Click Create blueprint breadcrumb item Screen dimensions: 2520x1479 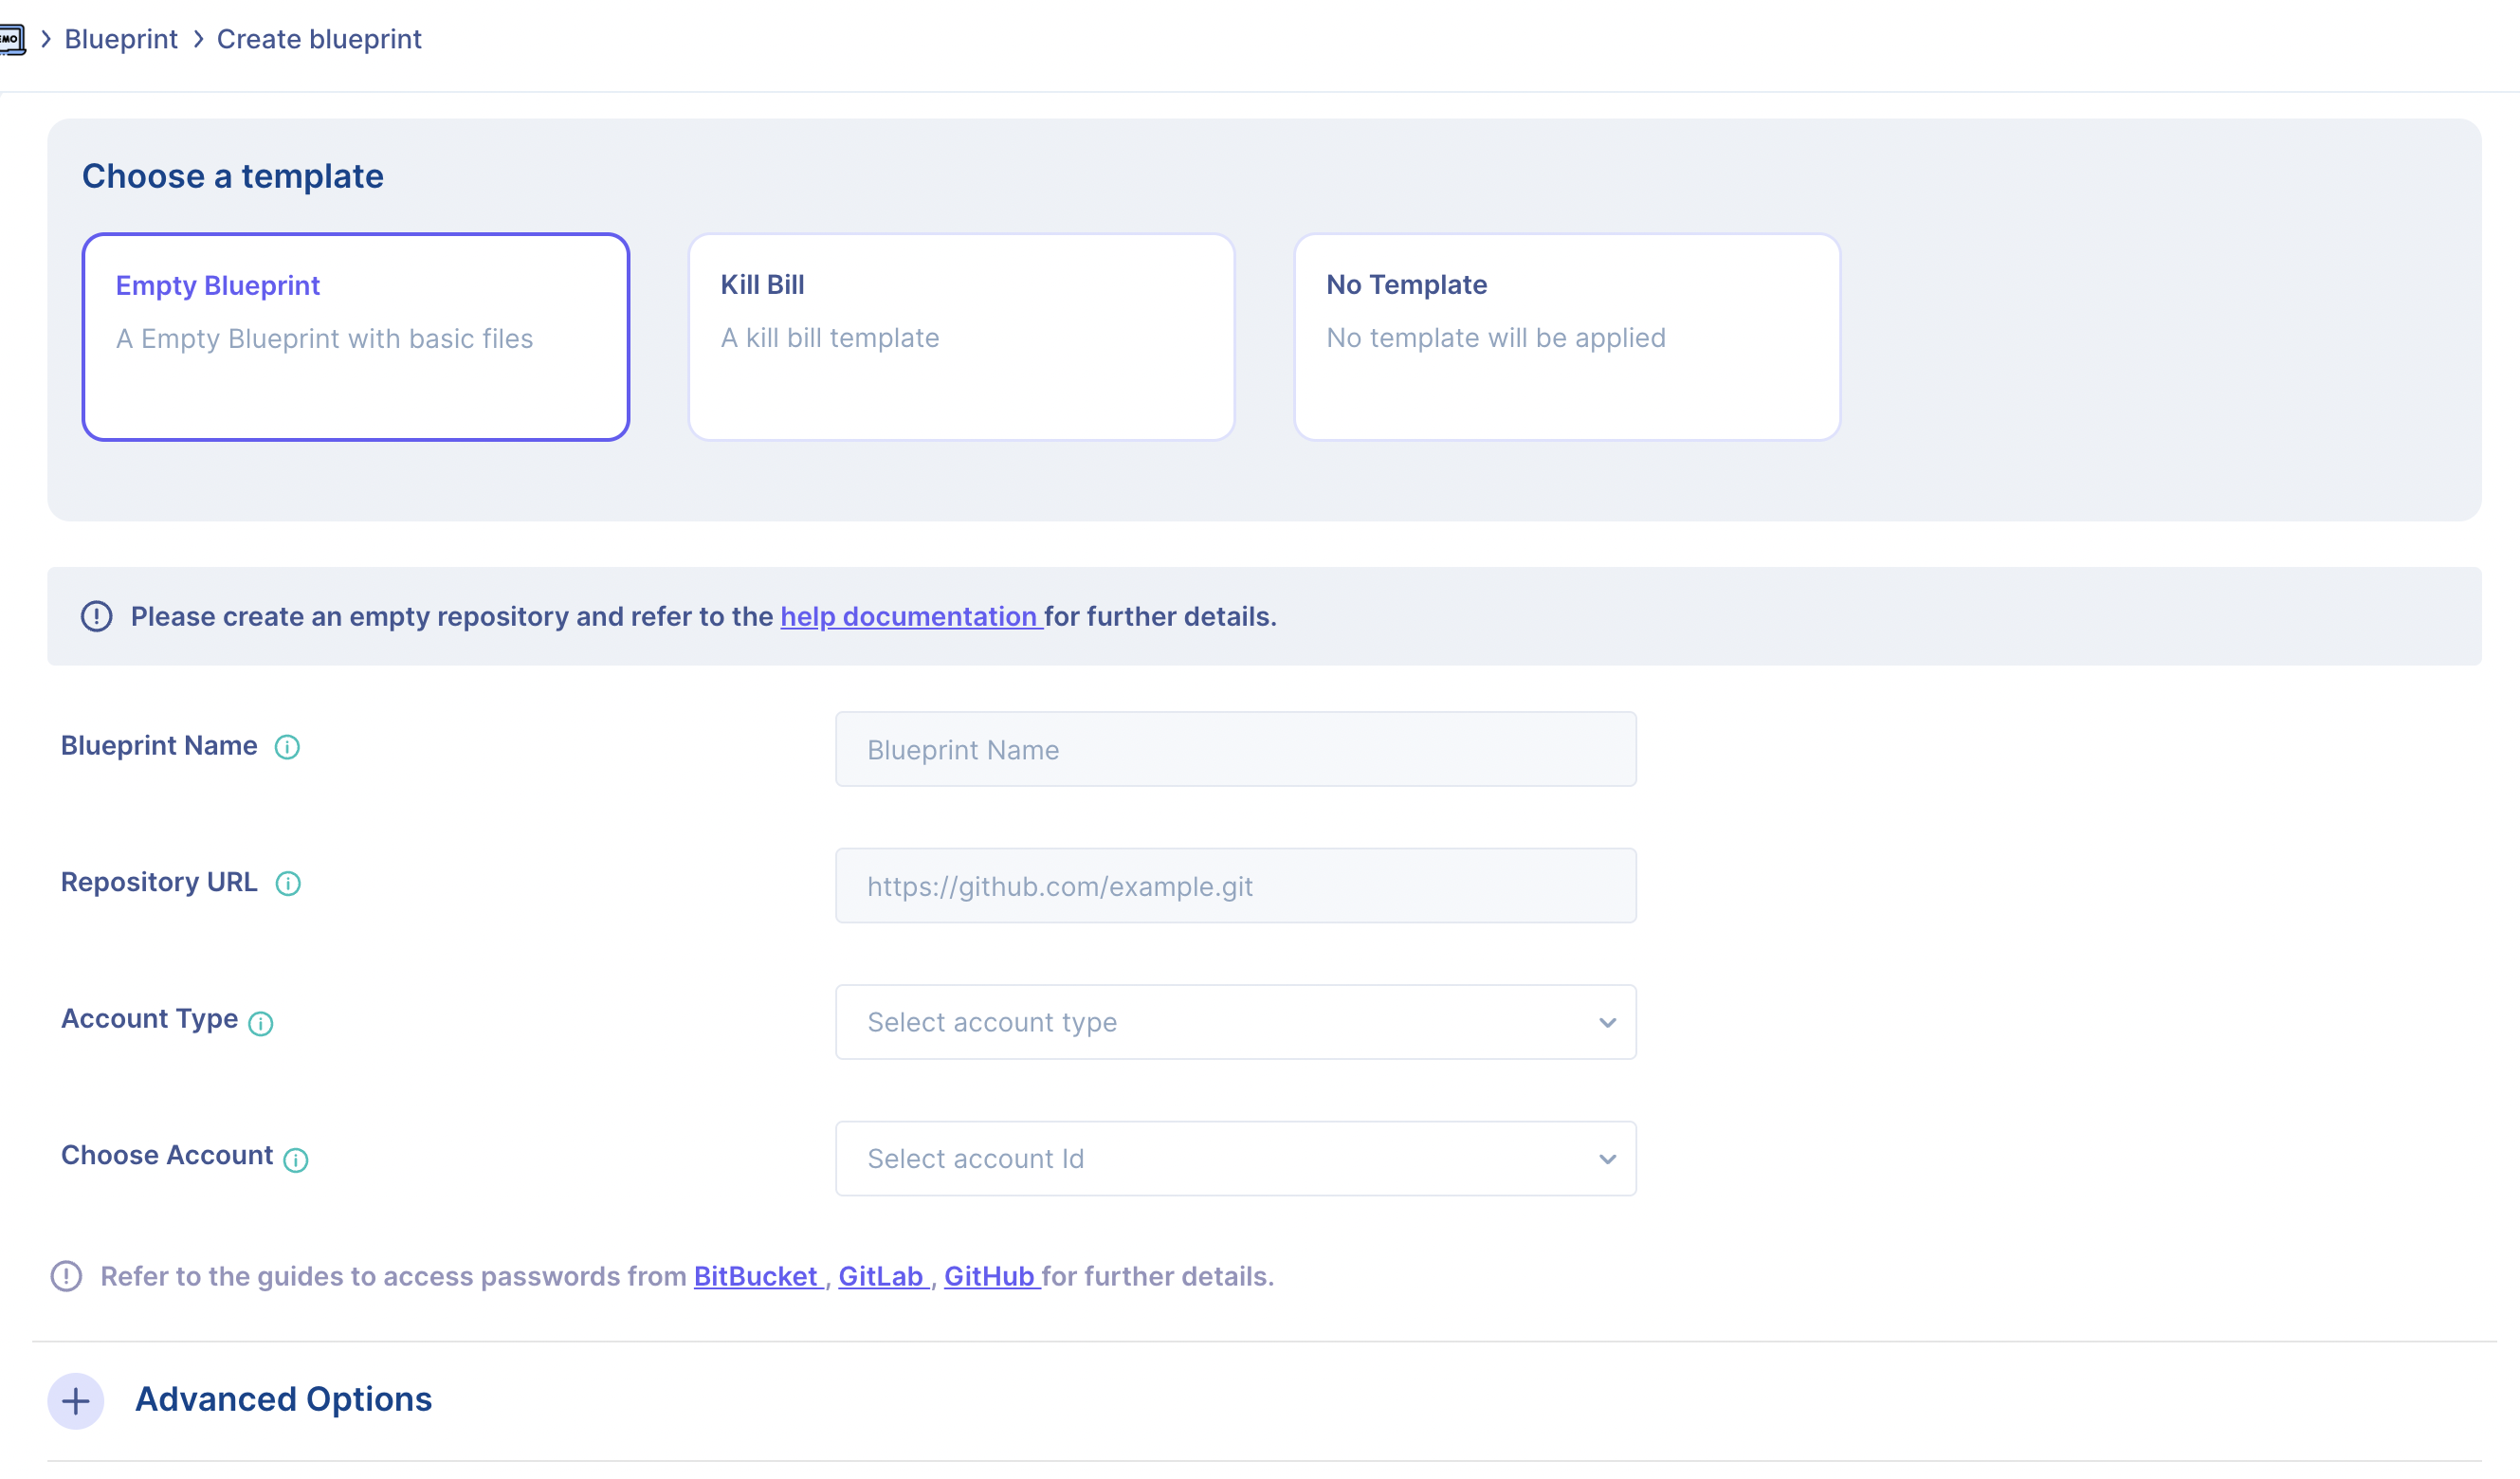(319, 39)
